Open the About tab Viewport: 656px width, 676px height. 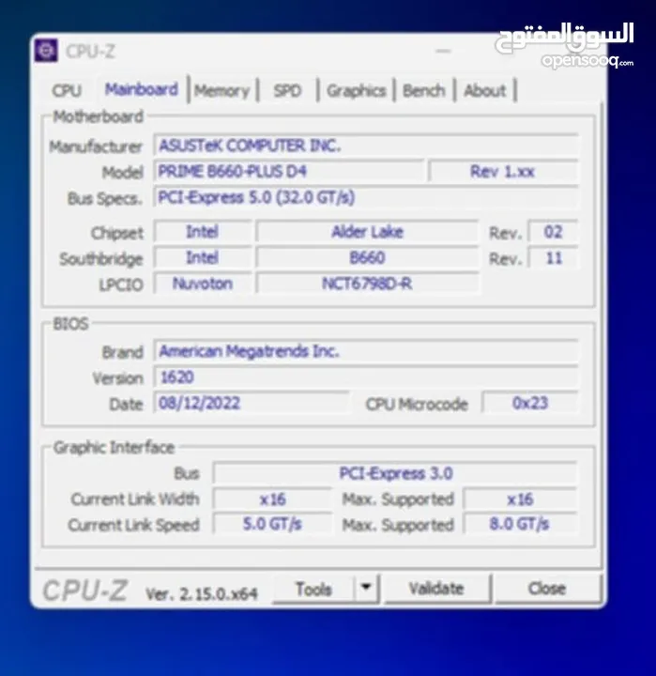485,90
